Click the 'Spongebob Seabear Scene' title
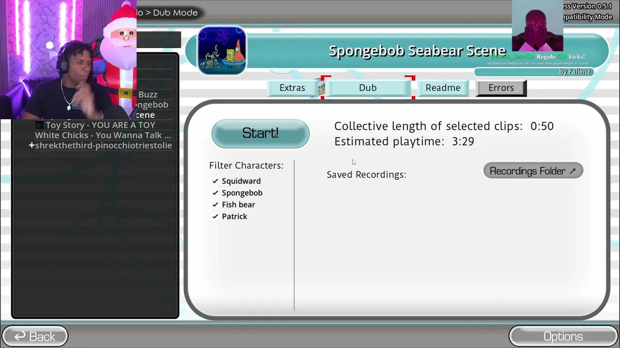 (417, 51)
